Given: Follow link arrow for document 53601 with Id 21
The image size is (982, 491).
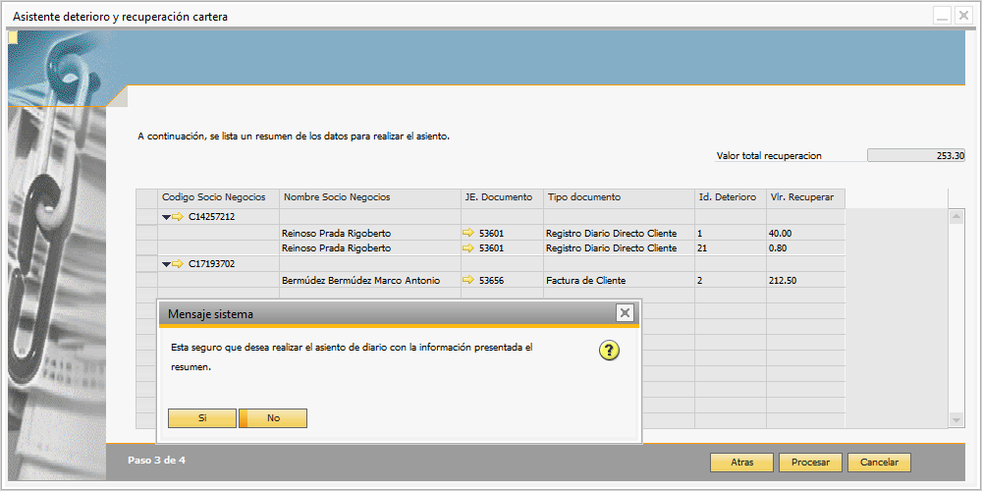Looking at the screenshot, I should [x=468, y=248].
